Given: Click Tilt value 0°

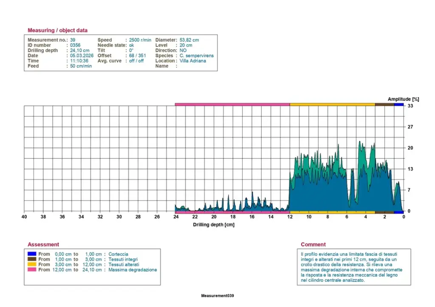Looking at the screenshot, I should [x=131, y=51].
